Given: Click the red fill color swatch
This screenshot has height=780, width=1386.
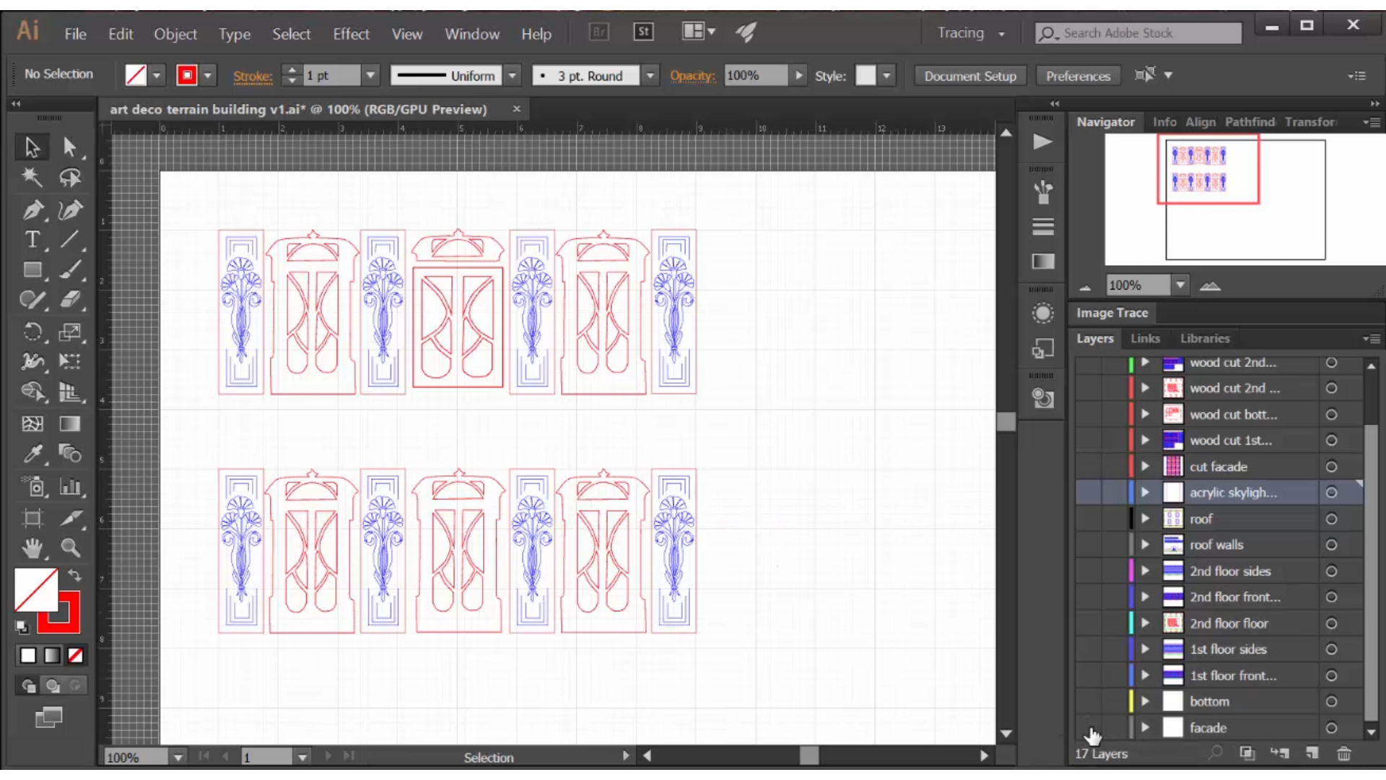Looking at the screenshot, I should coord(186,75).
